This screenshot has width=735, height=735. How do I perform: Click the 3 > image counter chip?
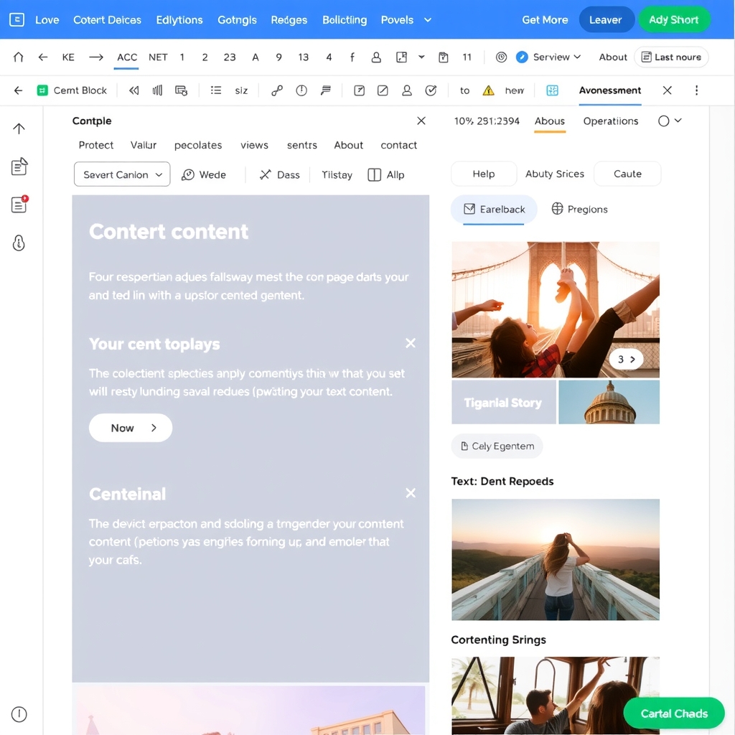tap(626, 359)
